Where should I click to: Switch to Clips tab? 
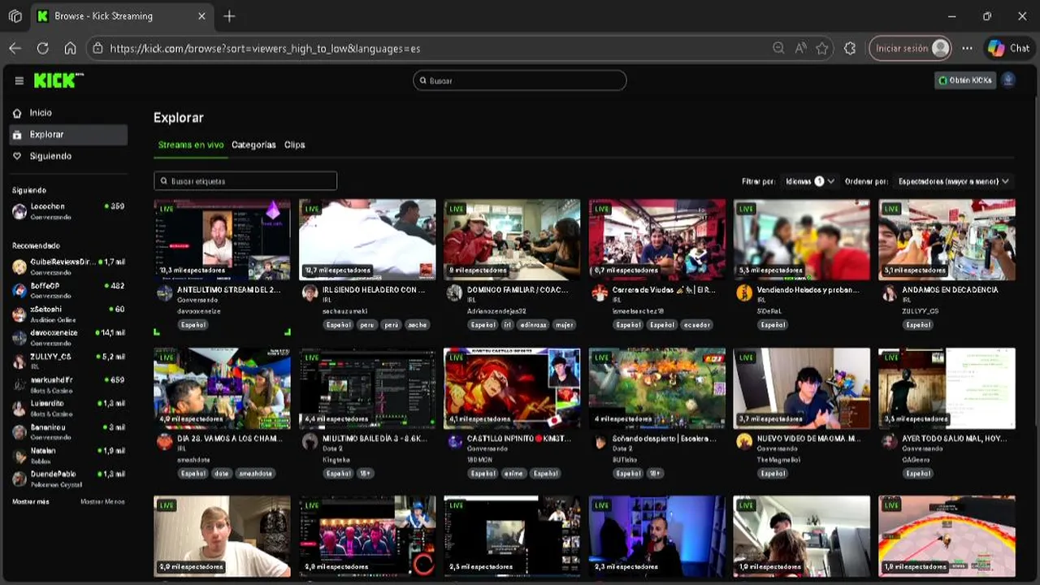pos(295,145)
